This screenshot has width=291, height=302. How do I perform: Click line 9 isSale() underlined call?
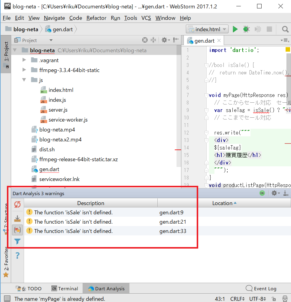pyautogui.click(x=263, y=110)
